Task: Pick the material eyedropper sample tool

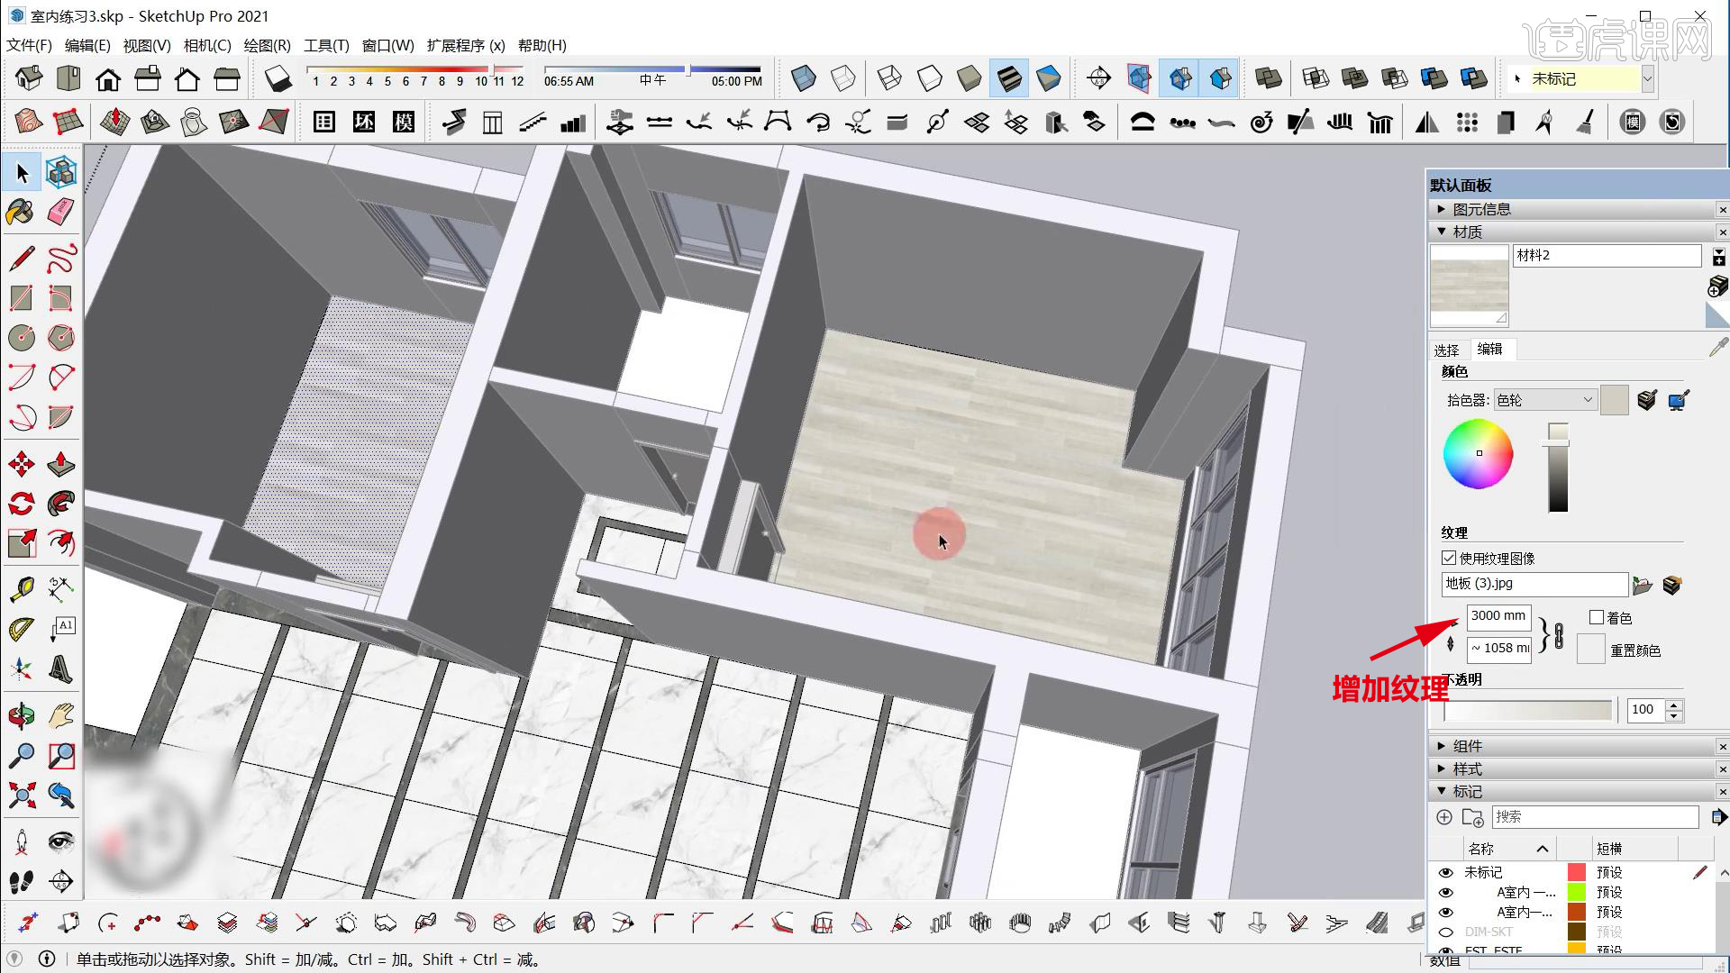Action: point(1718,348)
